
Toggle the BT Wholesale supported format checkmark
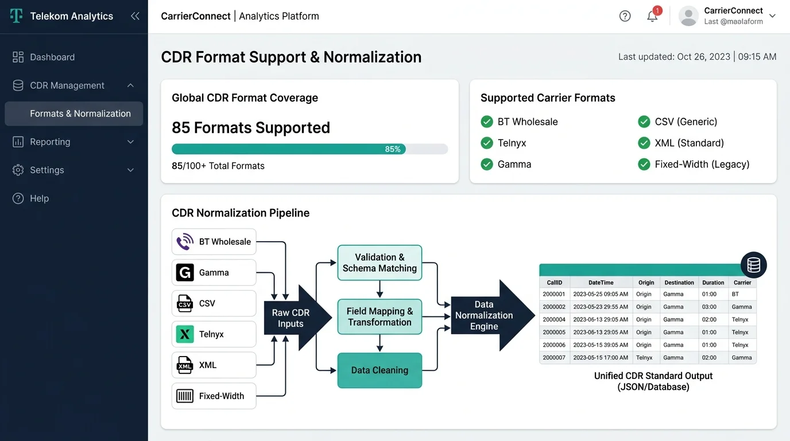(486, 121)
